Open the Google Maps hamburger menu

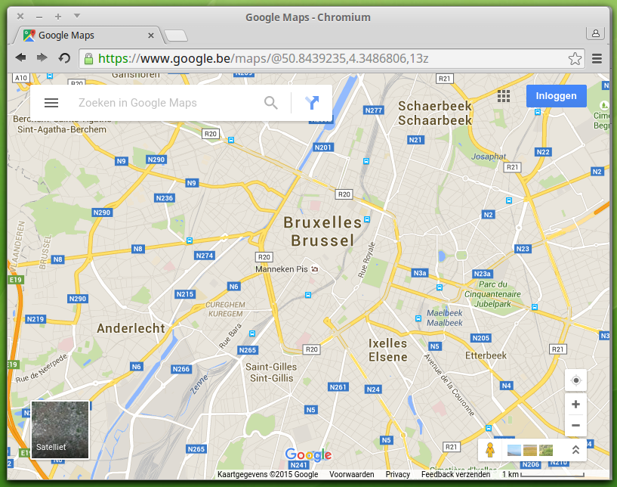pos(51,103)
